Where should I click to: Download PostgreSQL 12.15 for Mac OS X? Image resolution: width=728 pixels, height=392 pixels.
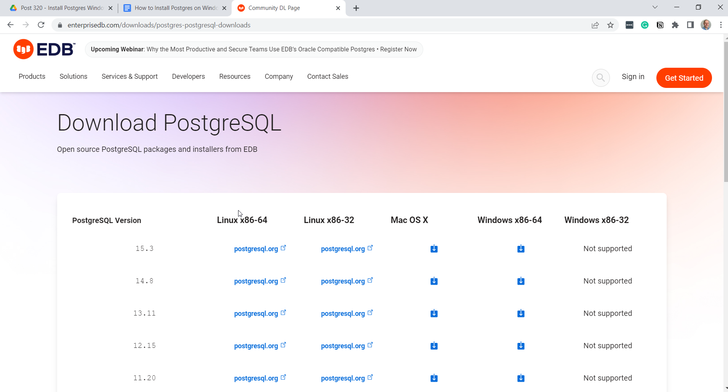click(434, 346)
